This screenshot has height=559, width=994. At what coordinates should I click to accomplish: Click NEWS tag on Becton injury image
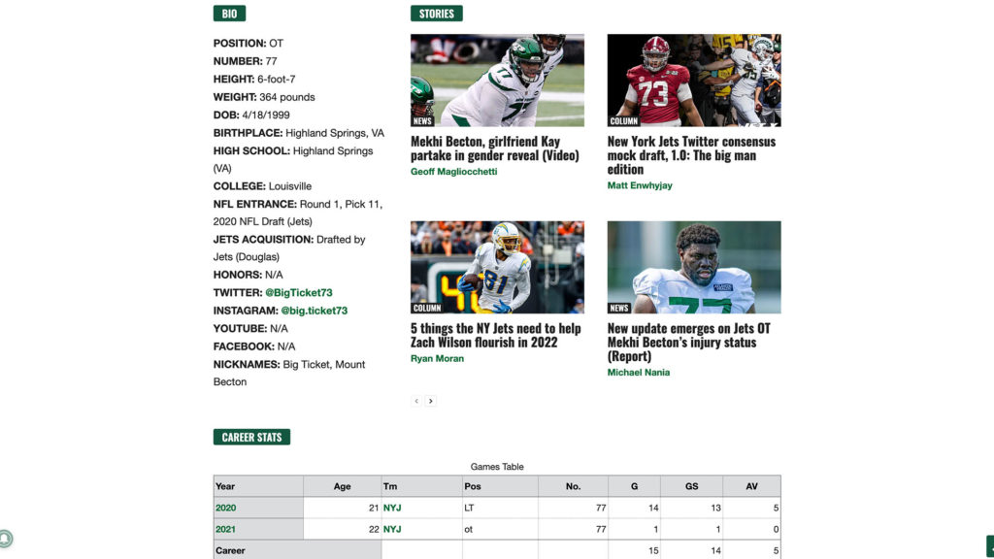point(619,308)
